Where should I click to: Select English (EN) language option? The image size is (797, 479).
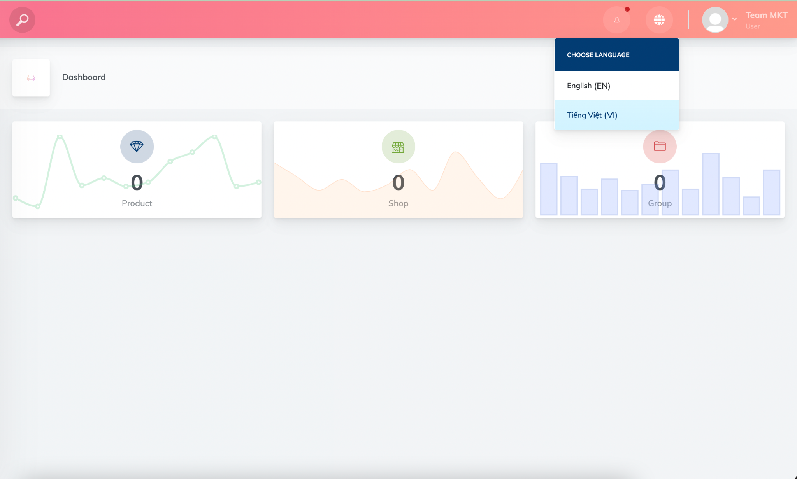[588, 86]
